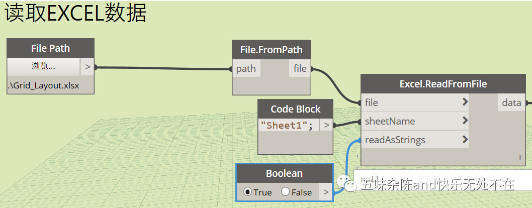Click the file output port on File.FromPath
Screen dimensions: 532x208
pyautogui.click(x=300, y=69)
